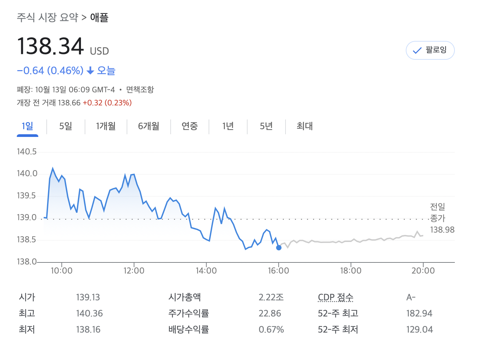Screen dimensions: 477x345
Task: Click the 애플 breadcrumb title
Action: tap(99, 17)
